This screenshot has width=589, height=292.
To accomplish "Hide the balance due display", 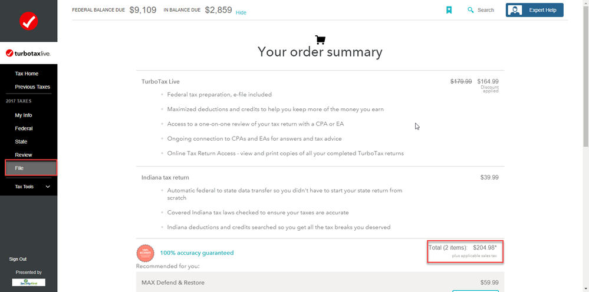I will point(241,12).
